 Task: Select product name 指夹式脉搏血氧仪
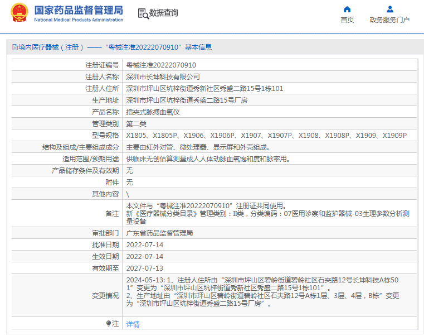click(x=153, y=112)
